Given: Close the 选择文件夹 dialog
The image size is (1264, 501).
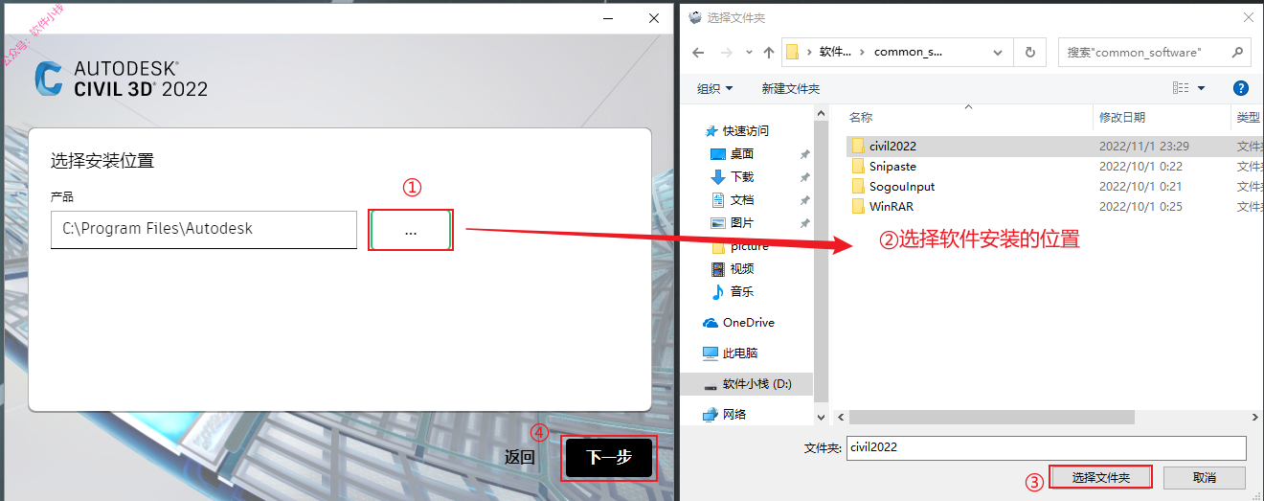Looking at the screenshot, I should [x=1246, y=17].
